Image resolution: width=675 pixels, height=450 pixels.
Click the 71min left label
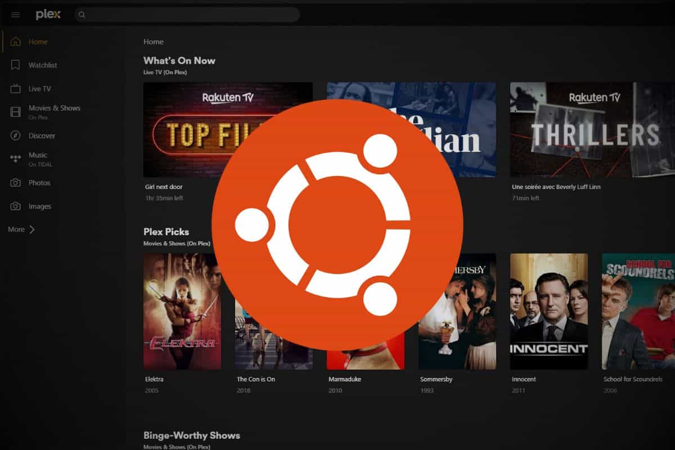[x=525, y=198]
